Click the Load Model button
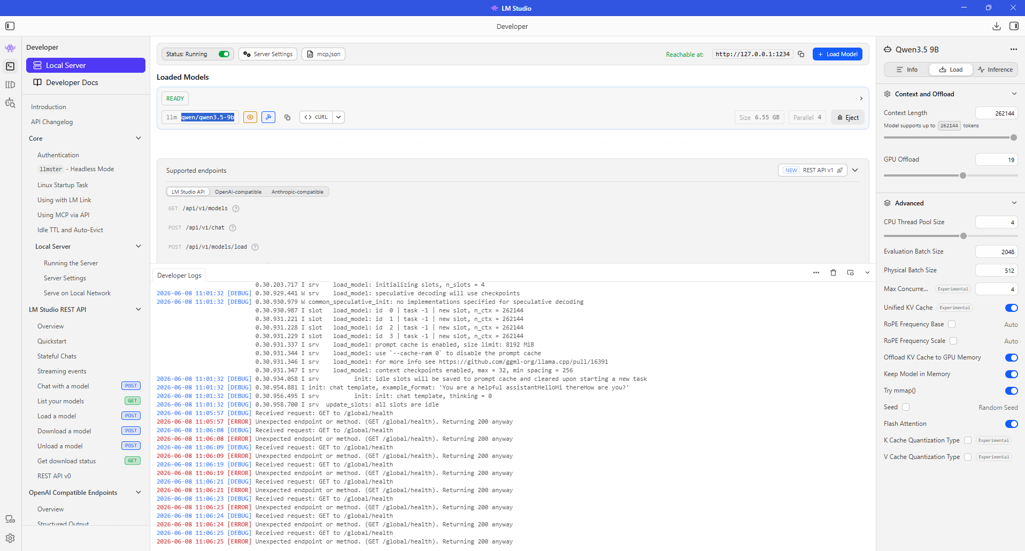This screenshot has height=551, width=1025. pyautogui.click(x=837, y=54)
